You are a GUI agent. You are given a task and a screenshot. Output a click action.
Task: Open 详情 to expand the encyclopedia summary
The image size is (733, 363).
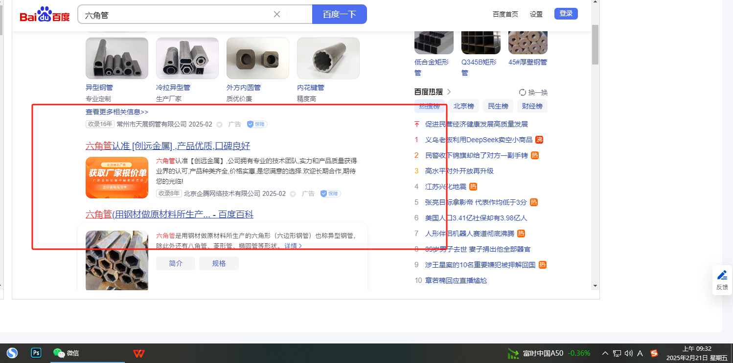tap(294, 246)
